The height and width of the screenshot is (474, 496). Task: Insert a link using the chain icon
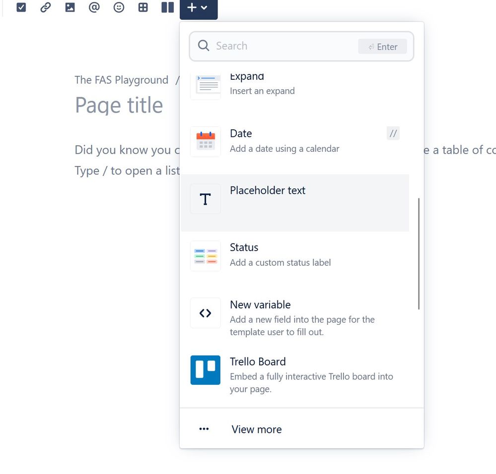[x=46, y=7]
